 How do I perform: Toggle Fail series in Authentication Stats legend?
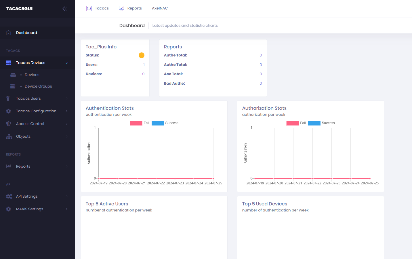[x=140, y=123]
